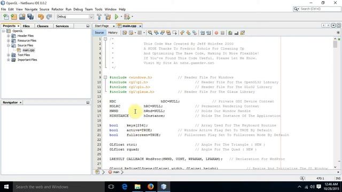Open the Tools menu
Screen dimensions: 342x192
point(98,10)
